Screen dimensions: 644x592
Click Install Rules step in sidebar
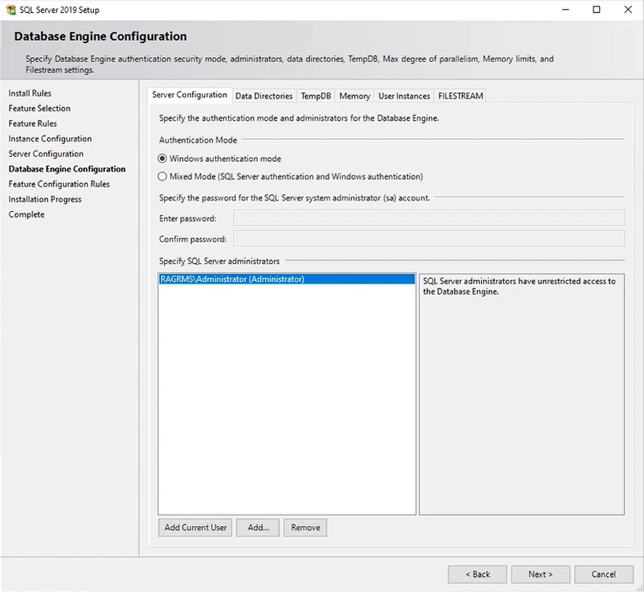(x=30, y=94)
